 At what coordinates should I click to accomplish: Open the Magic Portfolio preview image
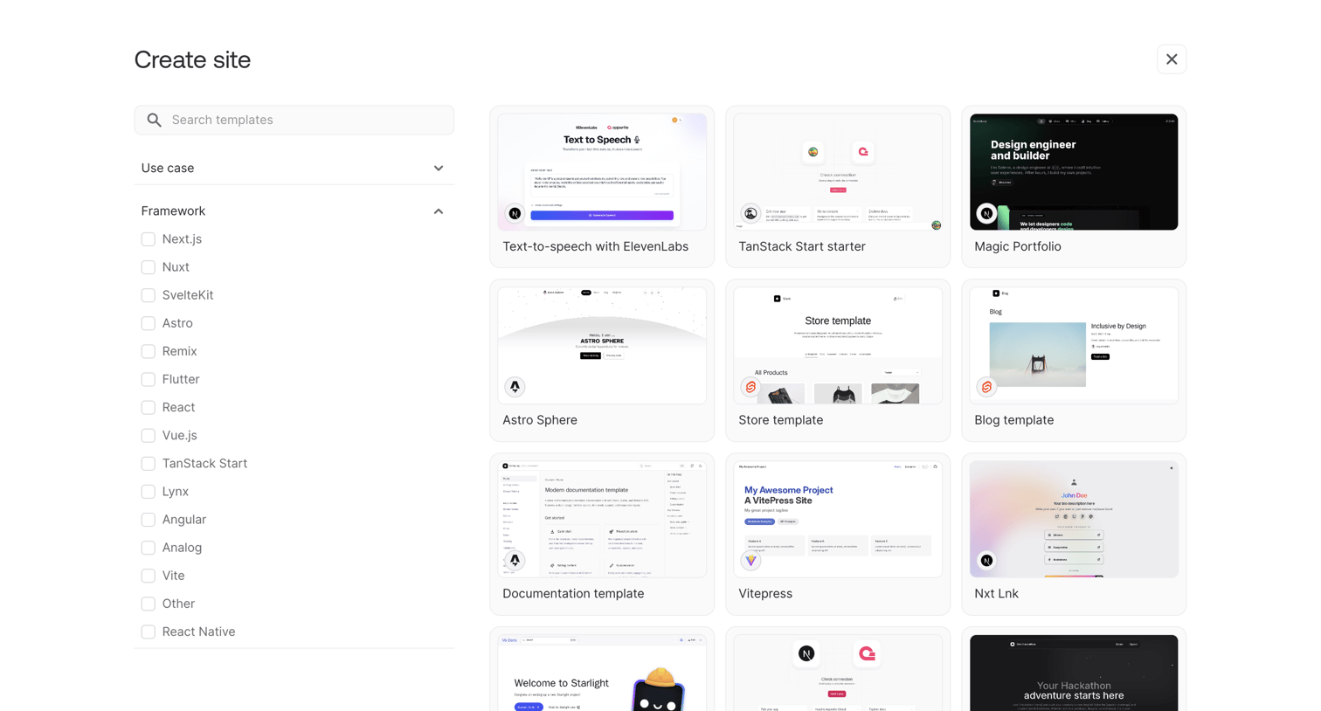pyautogui.click(x=1074, y=172)
